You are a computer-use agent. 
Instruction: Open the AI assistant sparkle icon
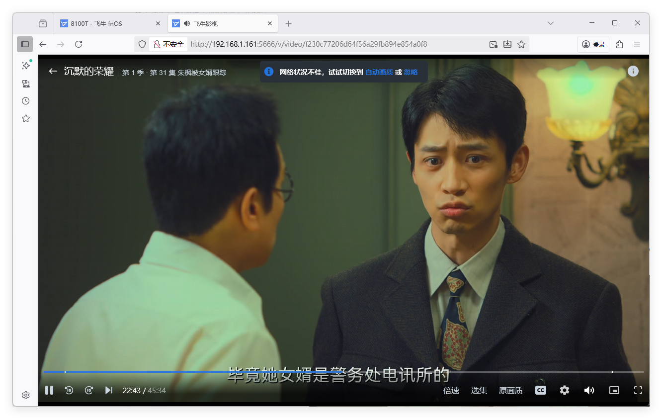click(25, 65)
